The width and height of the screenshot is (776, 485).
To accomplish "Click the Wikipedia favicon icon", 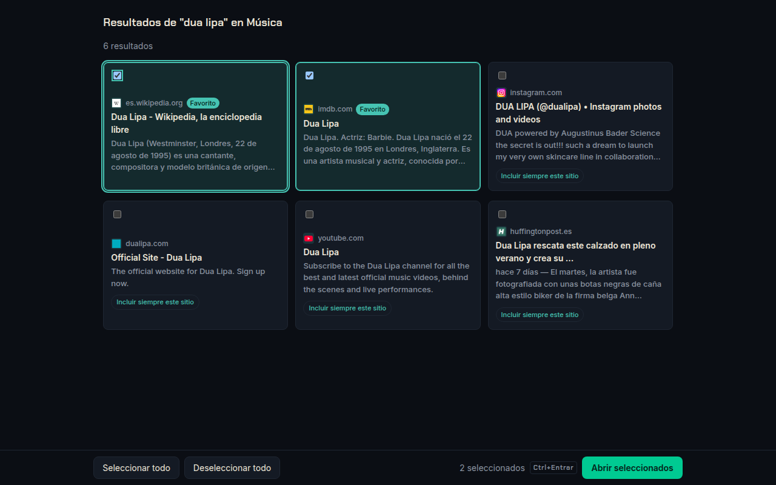I will (116, 103).
